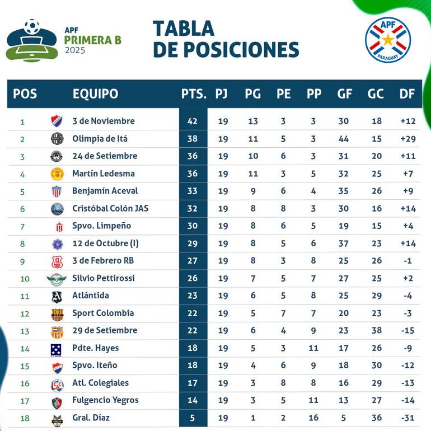Click the Gral. Díaz team crest

(57, 419)
